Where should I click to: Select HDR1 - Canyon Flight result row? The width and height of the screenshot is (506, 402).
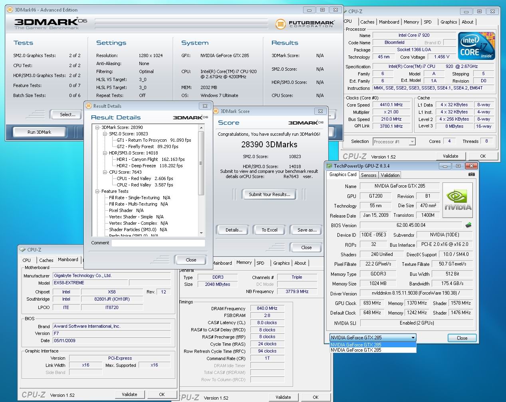coord(151,159)
